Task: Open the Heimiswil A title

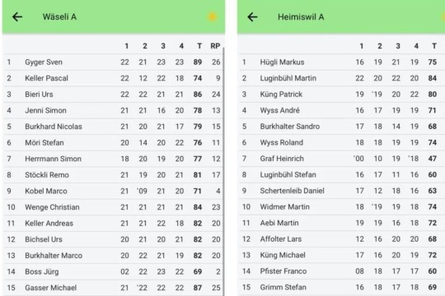Action: (301, 17)
